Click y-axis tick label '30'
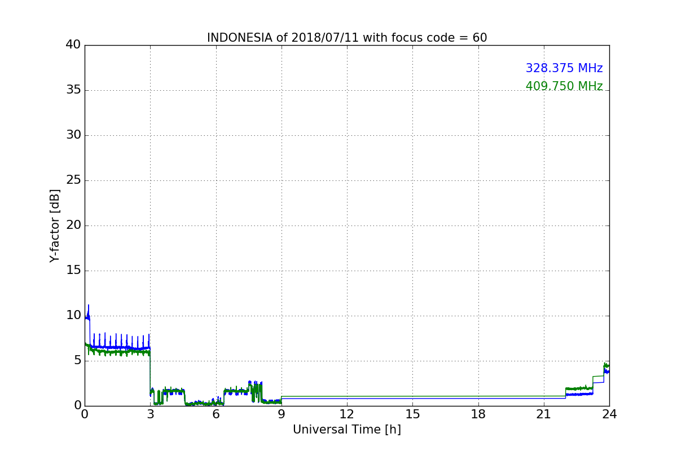This screenshot has width=677, height=451. click(73, 135)
